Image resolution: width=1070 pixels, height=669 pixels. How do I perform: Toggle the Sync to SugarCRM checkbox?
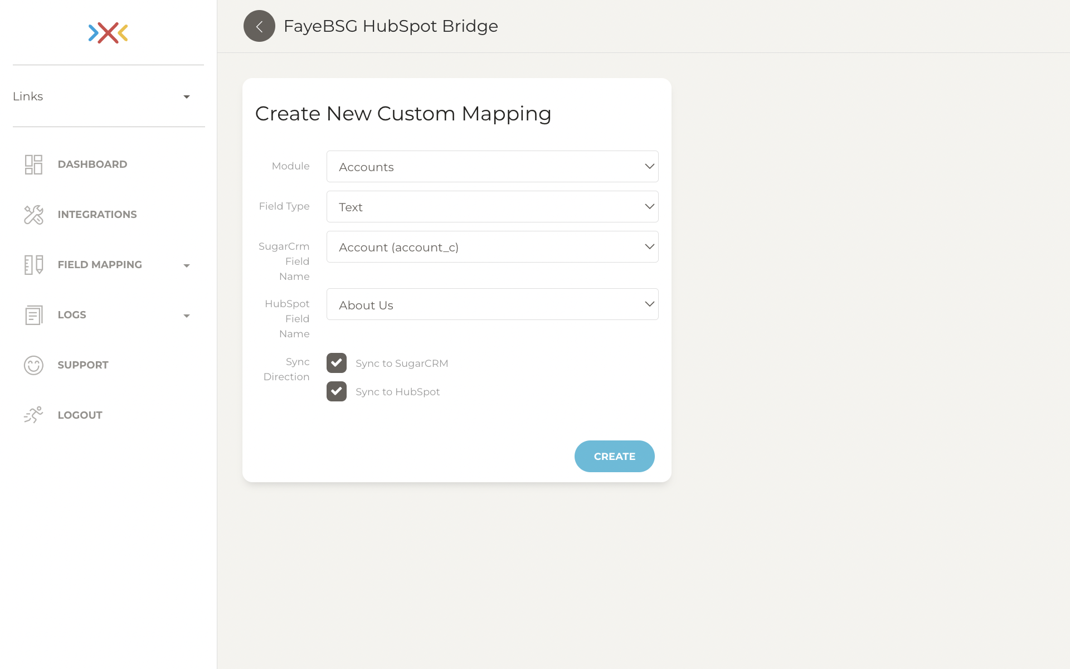click(x=336, y=362)
